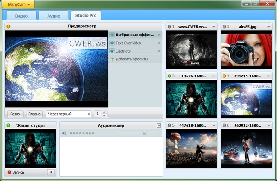Toggle eye icon for Text Over Video effect
Image resolution: width=277 pixels, height=181 pixels.
click(112, 43)
